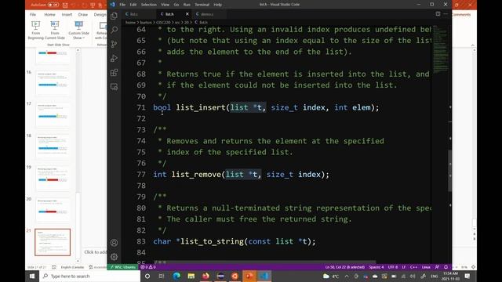Start slideshow From Beginning in PowerPoint
502x282 pixels.
point(35,31)
